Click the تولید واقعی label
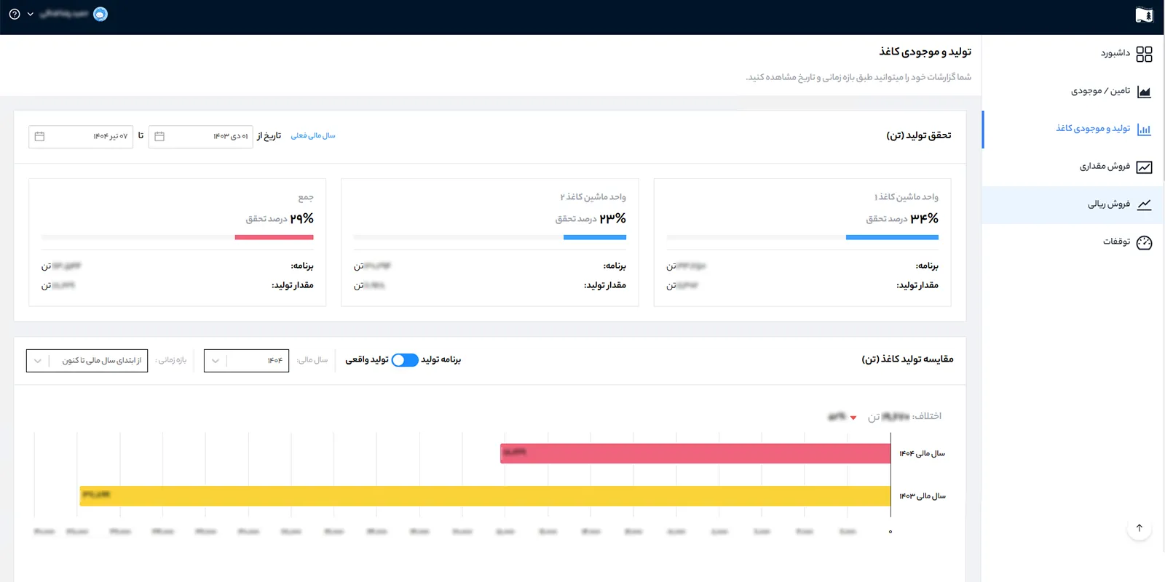1165x582 pixels. point(367,359)
